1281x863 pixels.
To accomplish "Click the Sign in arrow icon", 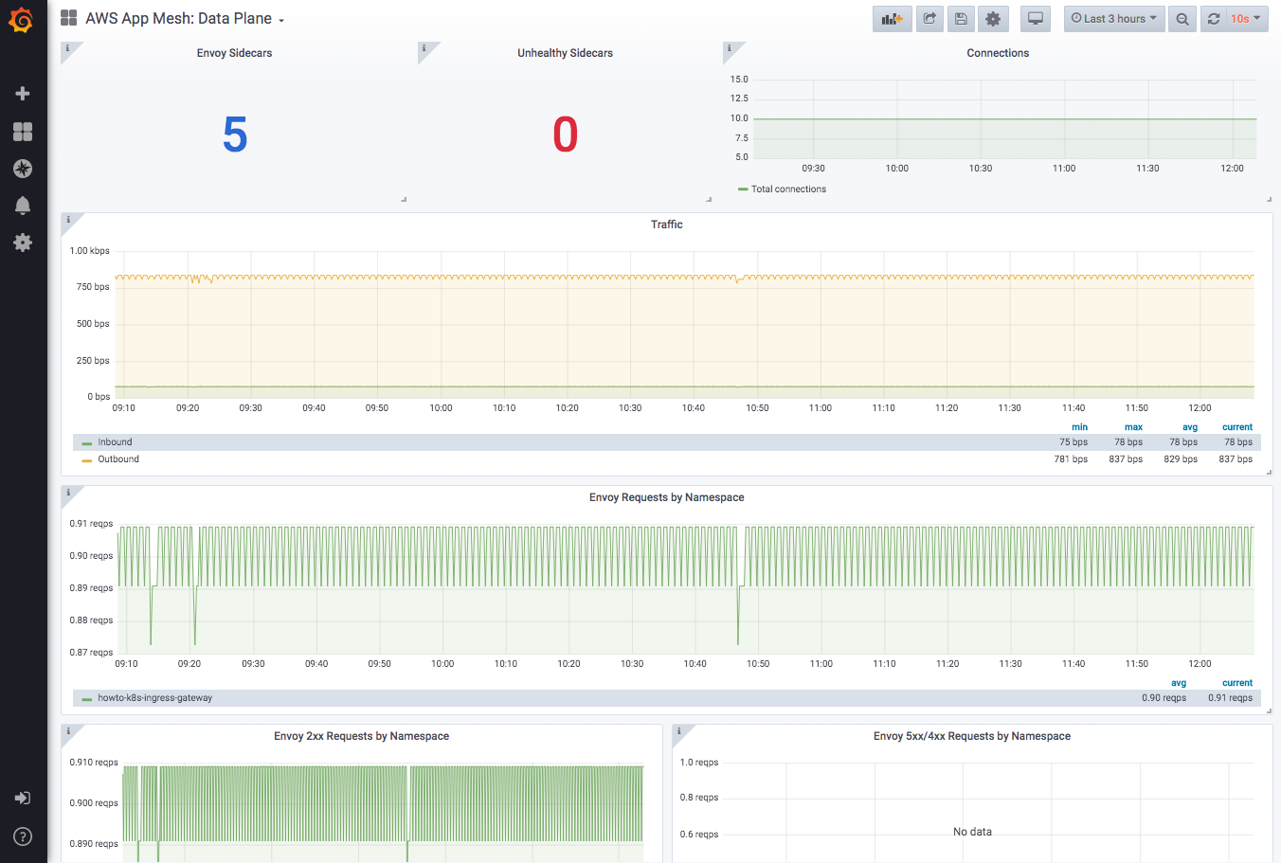I will pos(23,798).
